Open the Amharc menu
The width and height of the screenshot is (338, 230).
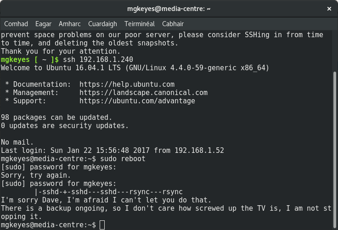tap(70, 24)
